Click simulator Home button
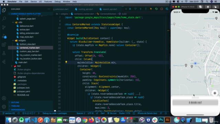The height and width of the screenshot is (124, 220). (x=208, y=7)
